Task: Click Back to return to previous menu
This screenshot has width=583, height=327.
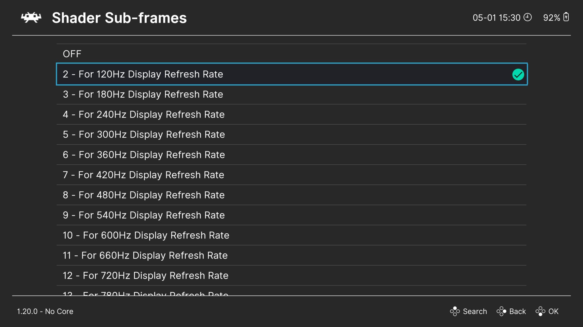Action: point(517,311)
